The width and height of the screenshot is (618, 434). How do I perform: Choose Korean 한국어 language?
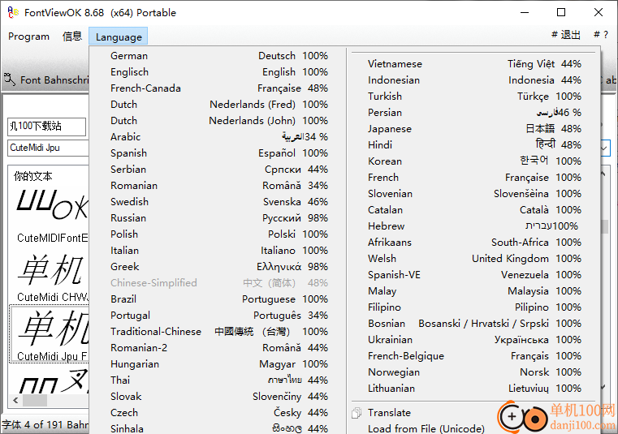pyautogui.click(x=474, y=161)
